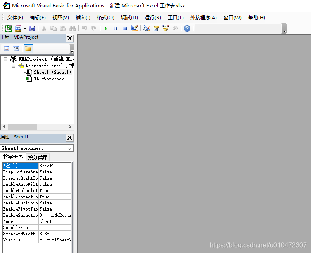The image size is (311, 253).
Task: Click the Cut scissors icon
Action: coord(44,28)
